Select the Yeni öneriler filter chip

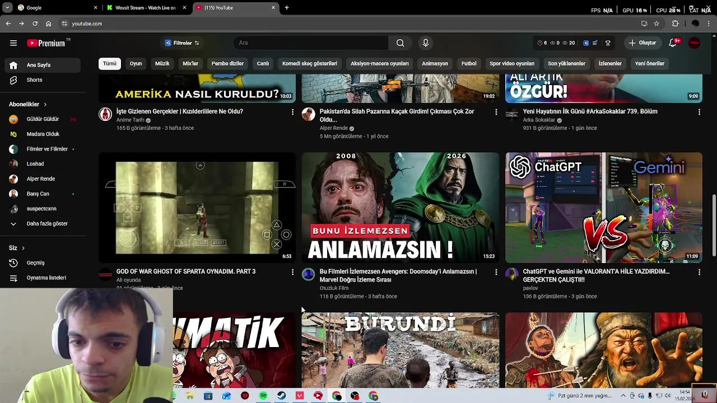650,64
